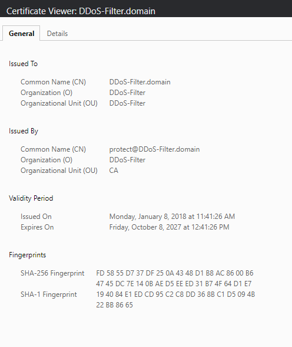Click the Issued To heading

(x=23, y=64)
